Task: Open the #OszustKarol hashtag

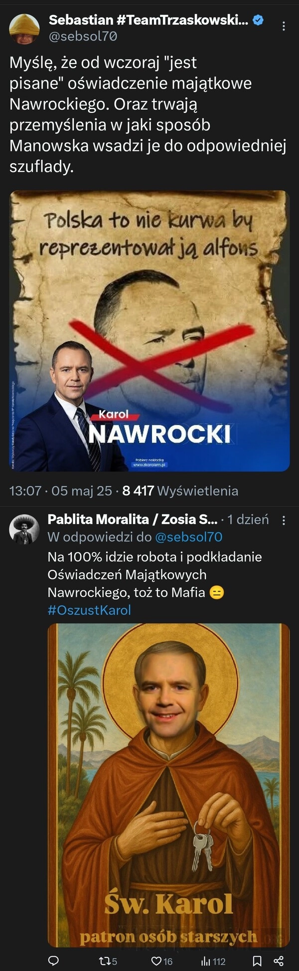Action: tap(89, 610)
